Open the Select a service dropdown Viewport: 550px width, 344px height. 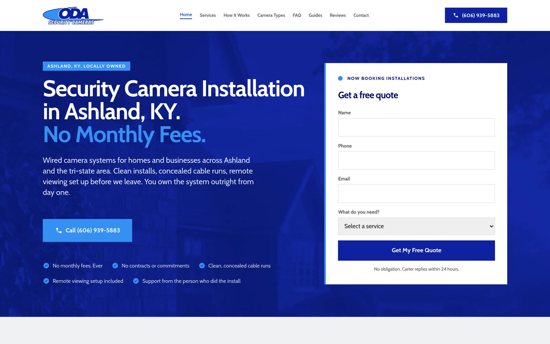click(x=416, y=226)
